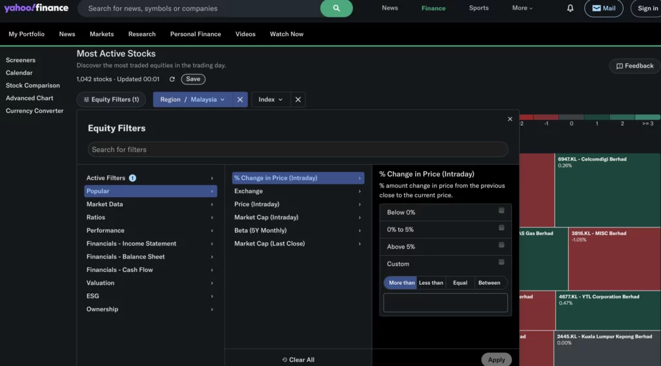Screen dimensions: 661x366
Task: Open the Feedback button
Action: [x=635, y=66]
